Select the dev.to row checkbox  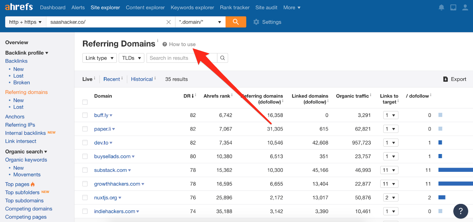pos(85,143)
